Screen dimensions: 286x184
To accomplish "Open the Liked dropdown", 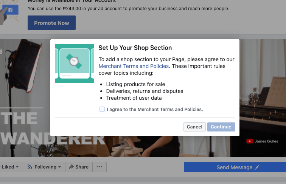I will pos(9,167).
